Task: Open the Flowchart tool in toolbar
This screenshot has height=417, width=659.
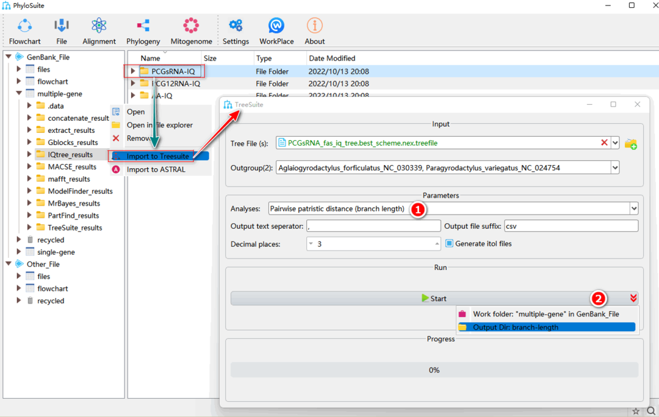Action: click(25, 32)
